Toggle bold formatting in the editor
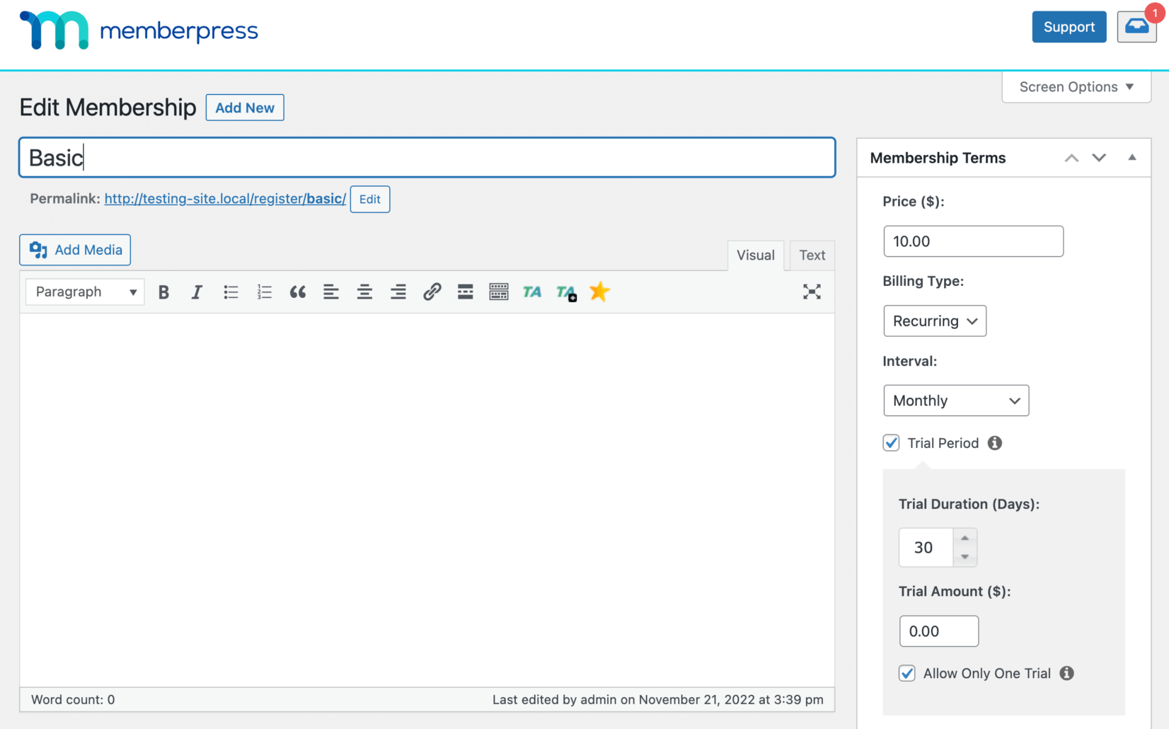This screenshot has width=1169, height=729. (163, 292)
